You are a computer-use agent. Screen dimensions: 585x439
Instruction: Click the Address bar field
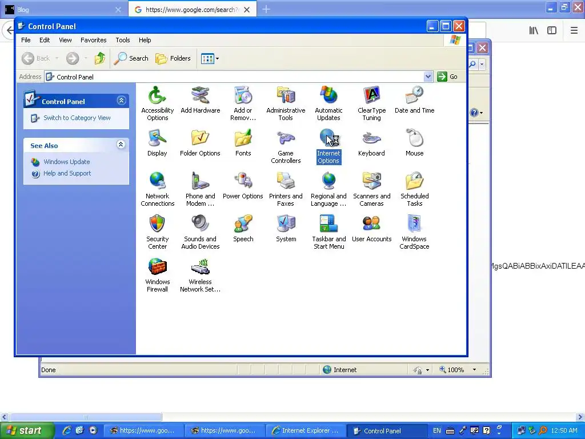(x=238, y=77)
